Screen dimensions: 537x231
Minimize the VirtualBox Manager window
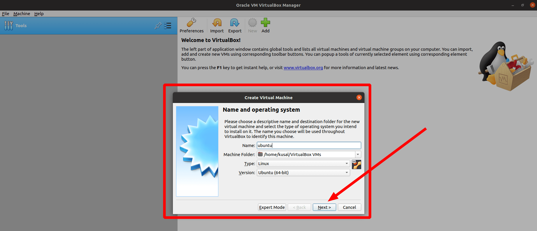(513, 5)
